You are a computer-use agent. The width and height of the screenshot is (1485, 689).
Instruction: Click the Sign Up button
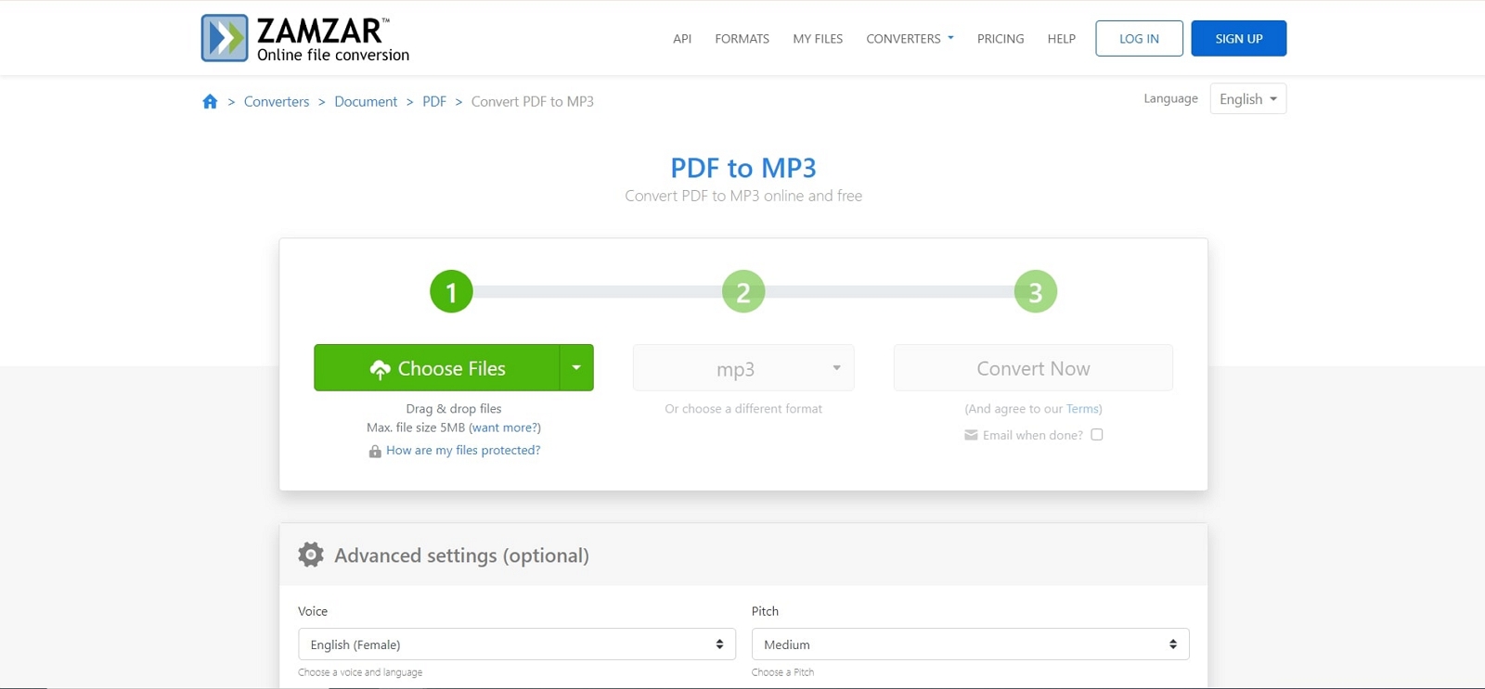(x=1239, y=38)
